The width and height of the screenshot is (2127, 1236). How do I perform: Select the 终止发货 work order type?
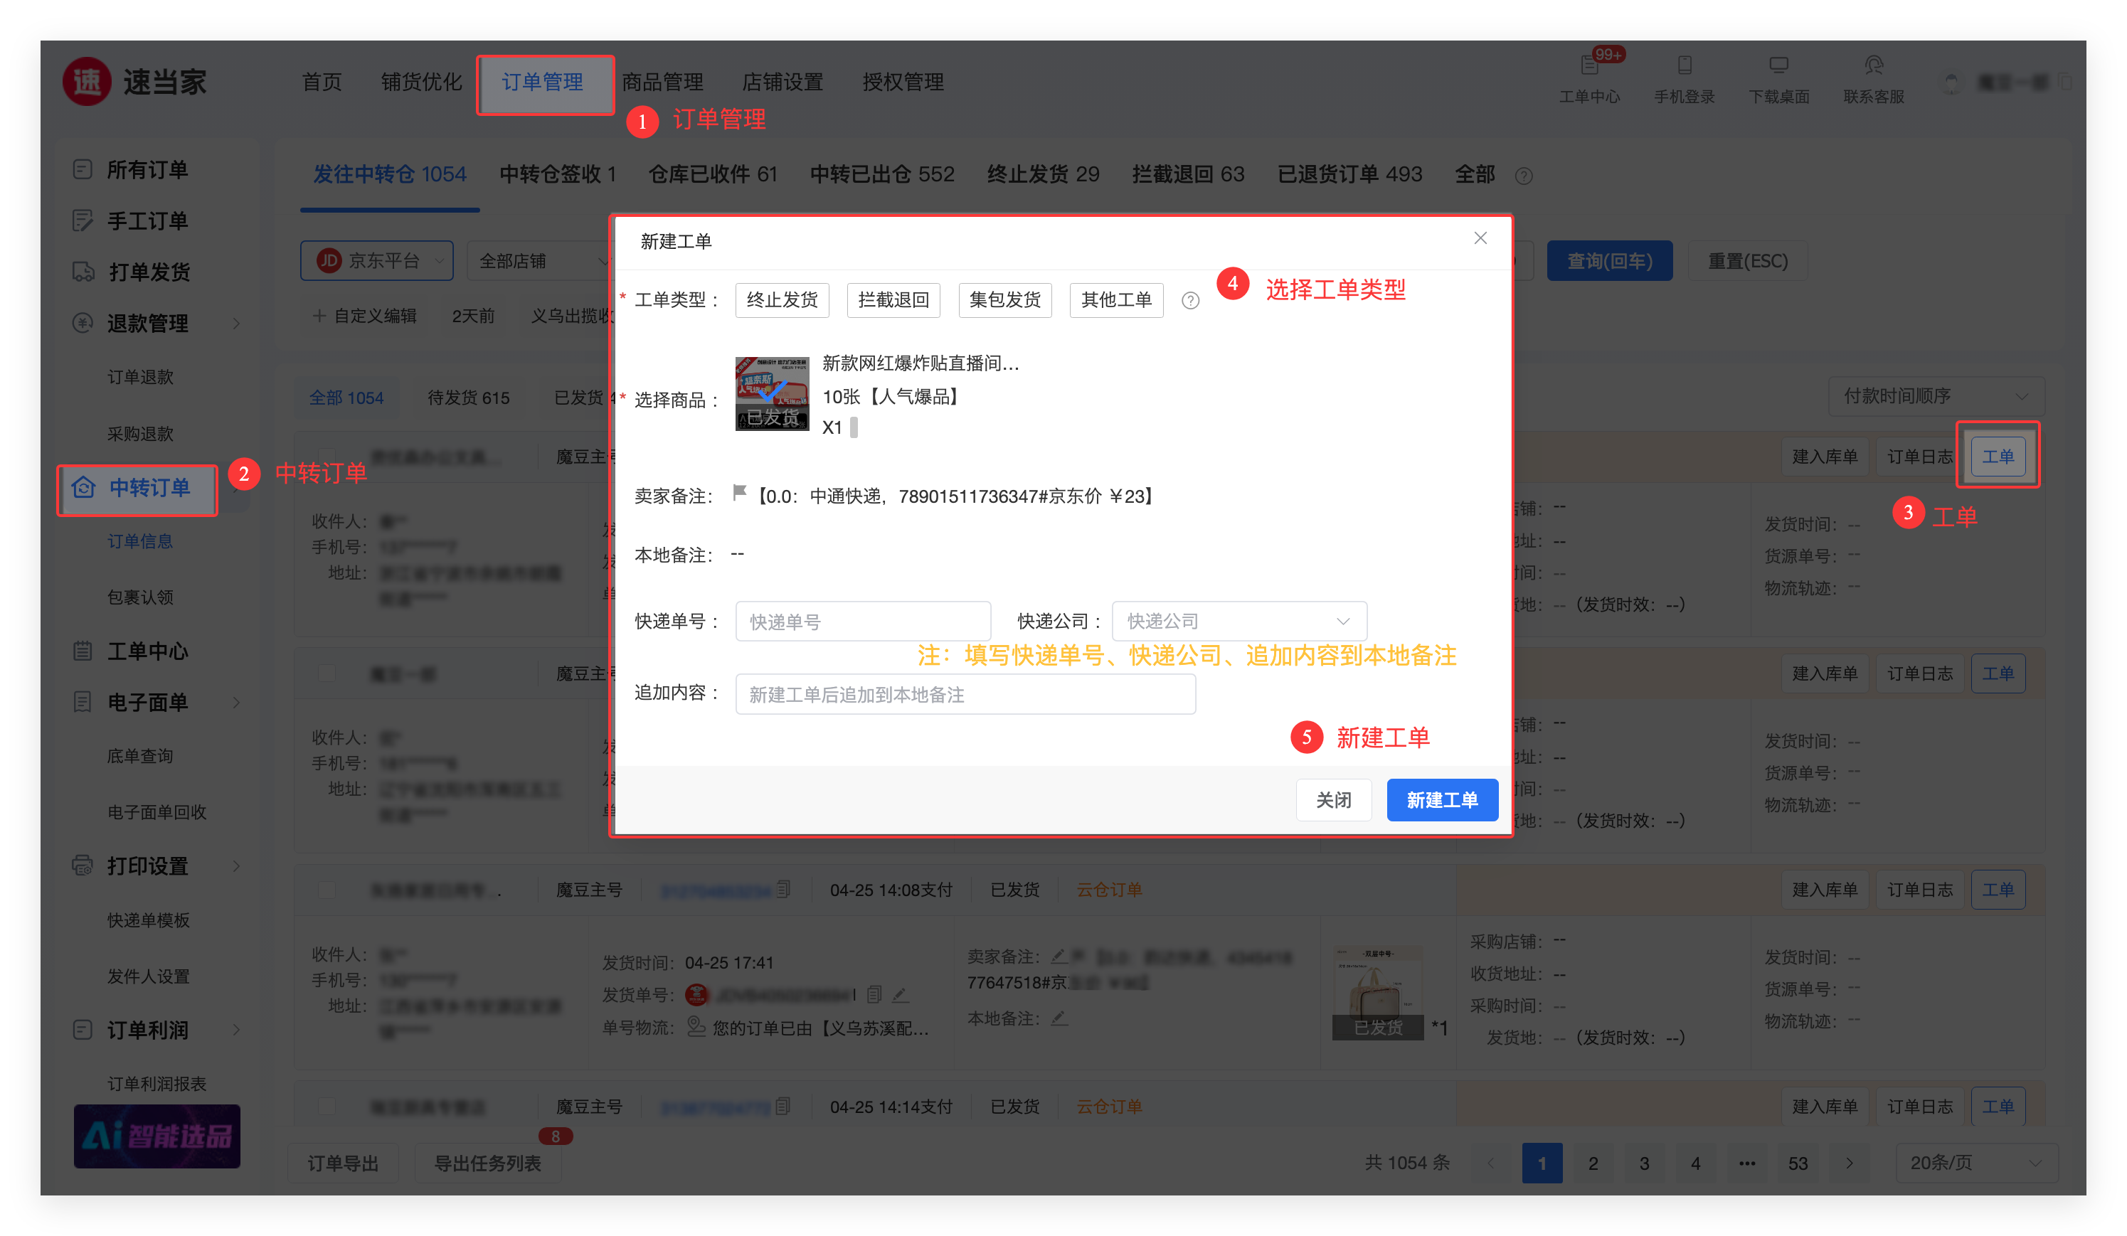[x=782, y=300]
